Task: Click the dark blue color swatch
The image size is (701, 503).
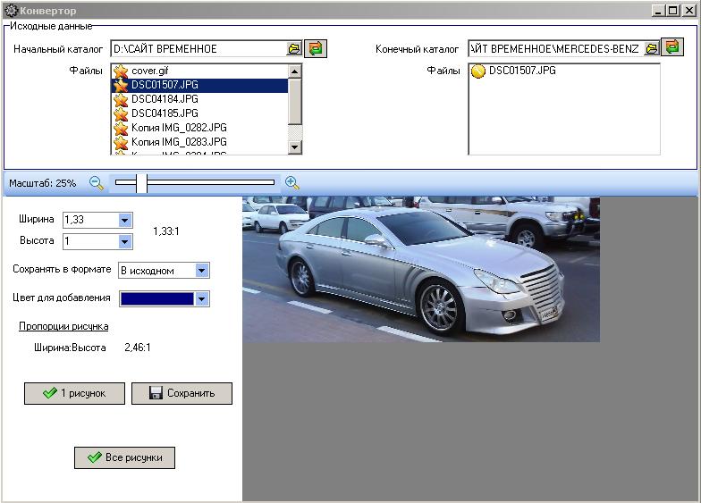Action: [x=157, y=298]
